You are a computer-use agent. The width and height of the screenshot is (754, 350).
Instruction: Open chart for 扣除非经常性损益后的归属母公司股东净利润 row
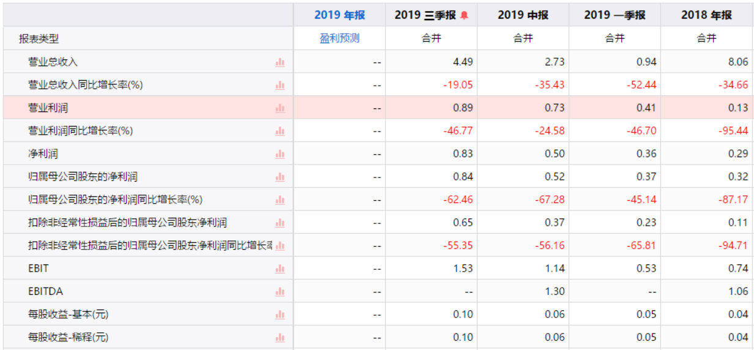tap(280, 223)
